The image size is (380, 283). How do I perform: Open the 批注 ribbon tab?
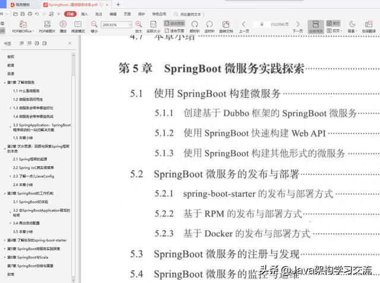point(99,14)
